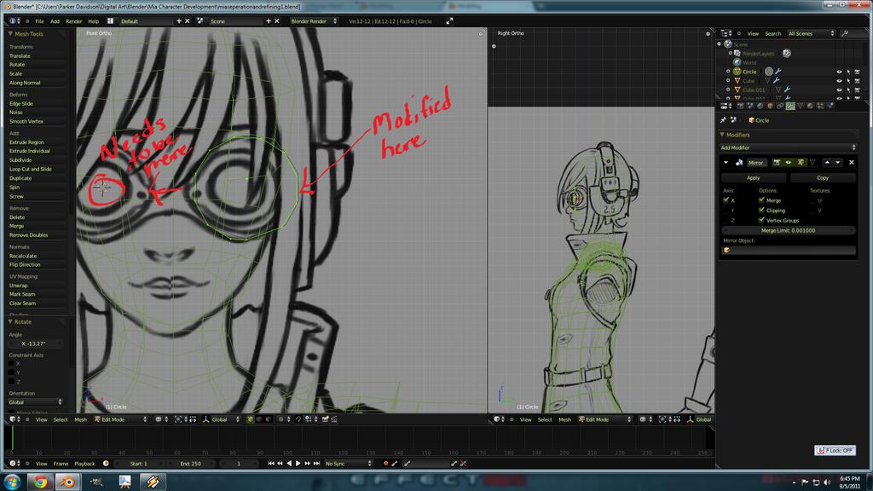
Task: Play animation forward in timeline
Action: [298, 463]
